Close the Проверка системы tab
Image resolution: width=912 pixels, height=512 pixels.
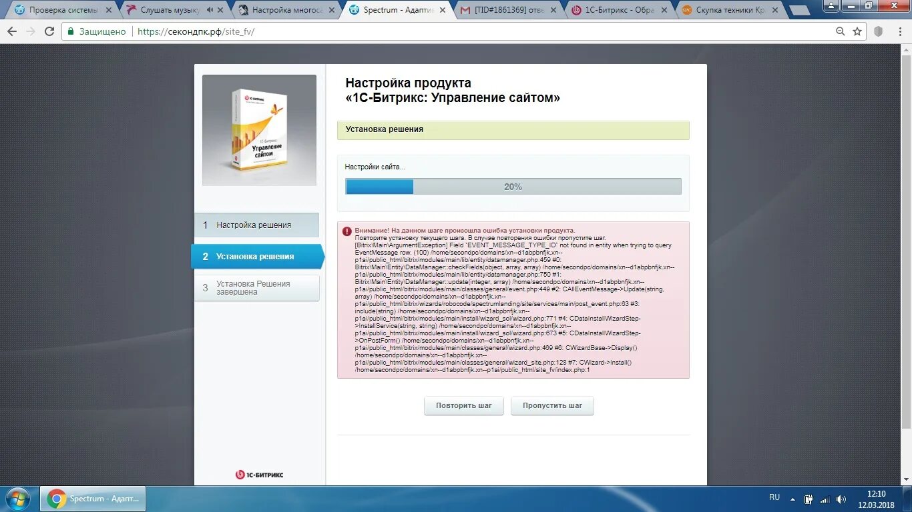[109, 10]
